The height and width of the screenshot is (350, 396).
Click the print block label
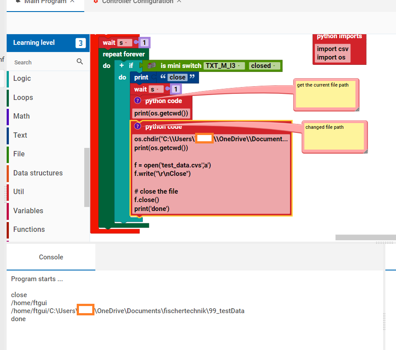141,77
